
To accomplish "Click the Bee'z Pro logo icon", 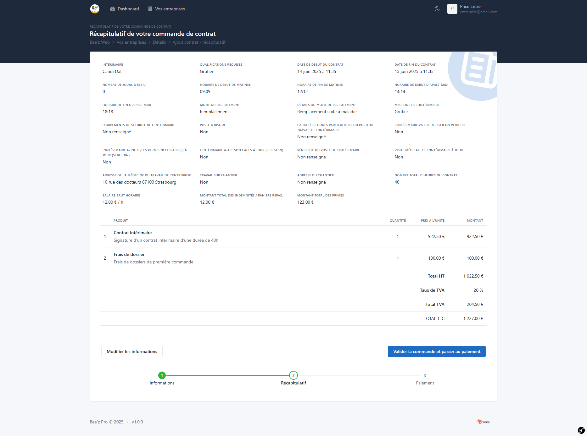I will [95, 9].
